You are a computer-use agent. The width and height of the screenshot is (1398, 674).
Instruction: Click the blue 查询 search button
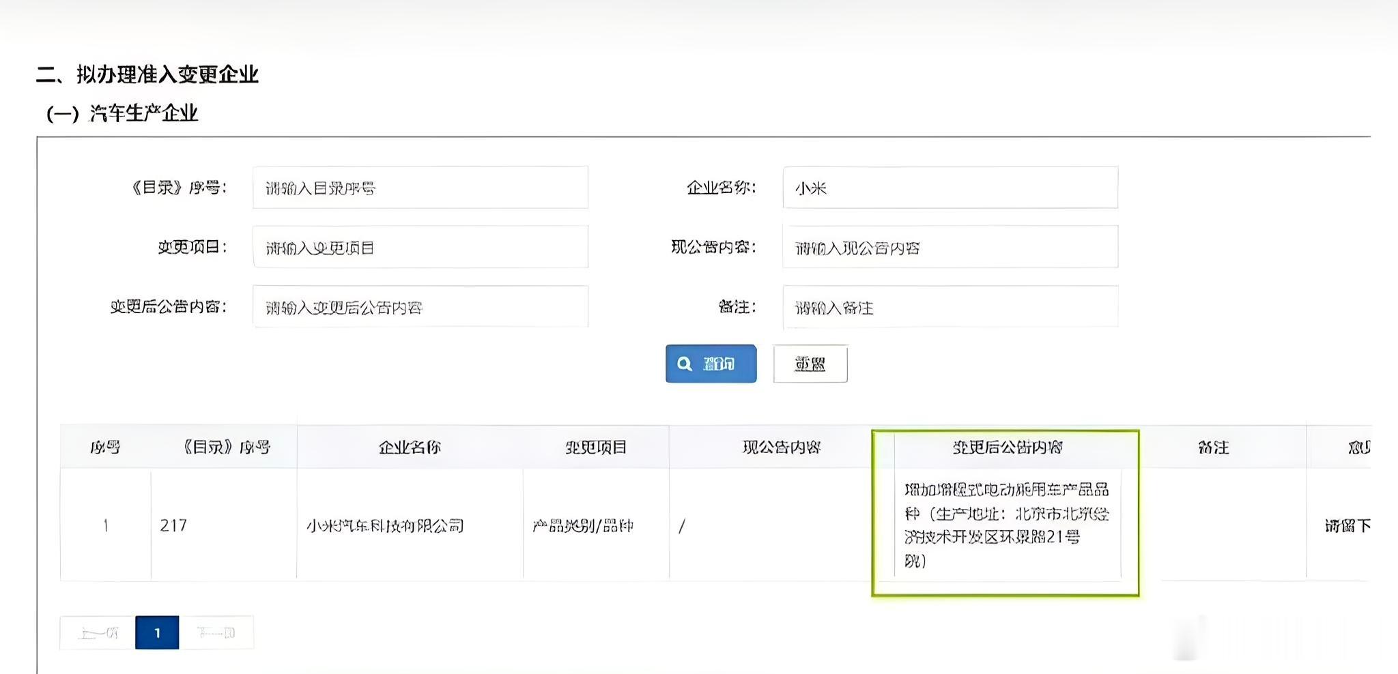[711, 364]
